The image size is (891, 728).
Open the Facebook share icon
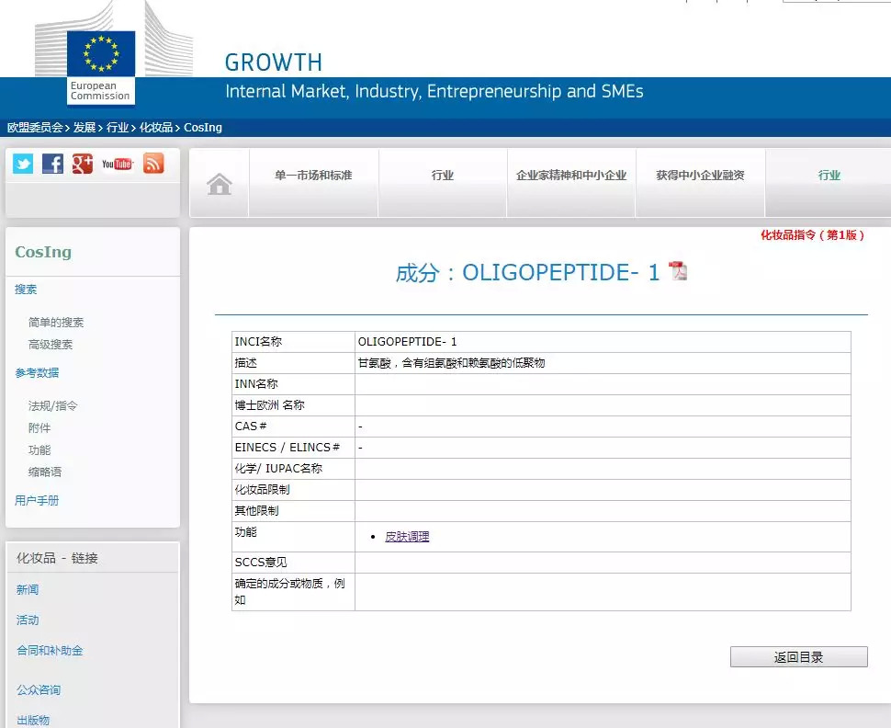tap(53, 164)
